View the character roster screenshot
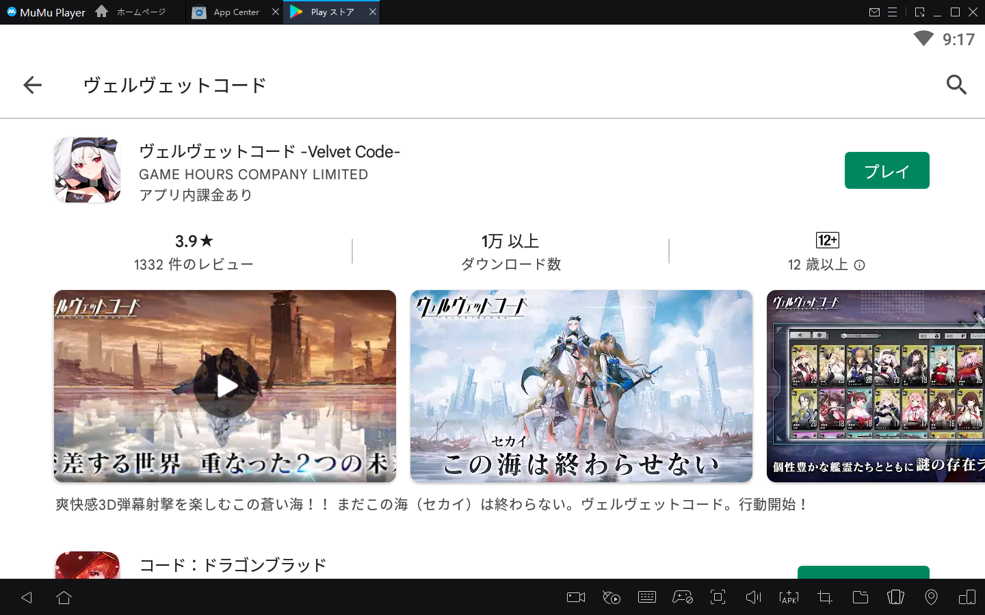Screen dimensions: 985x615 (x=876, y=386)
